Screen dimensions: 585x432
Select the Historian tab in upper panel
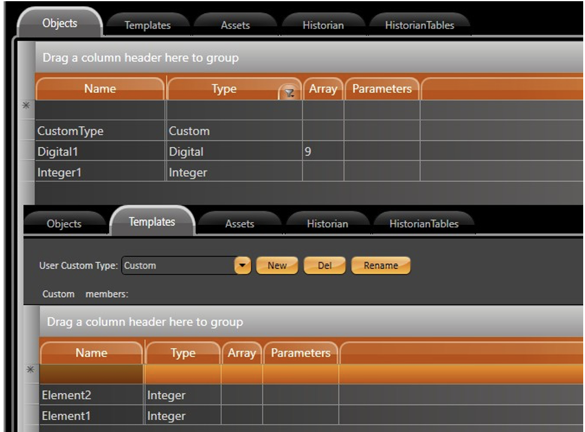[323, 25]
